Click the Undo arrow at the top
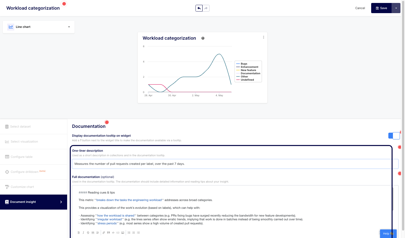The image size is (405, 238). click(x=199, y=8)
